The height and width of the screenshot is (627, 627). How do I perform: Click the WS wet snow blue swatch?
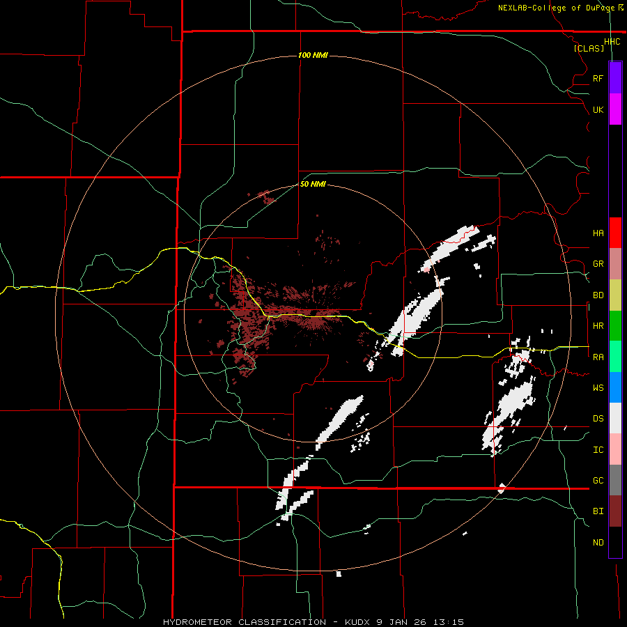[615, 387]
